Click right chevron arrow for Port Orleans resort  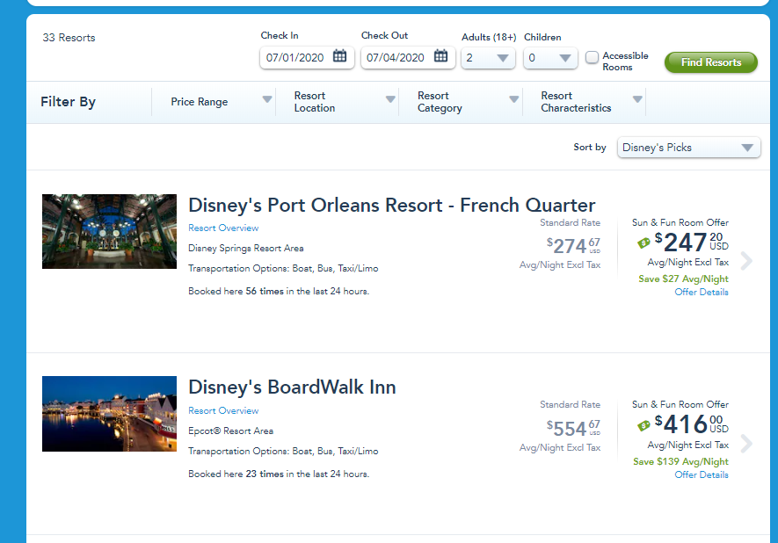pos(746,261)
